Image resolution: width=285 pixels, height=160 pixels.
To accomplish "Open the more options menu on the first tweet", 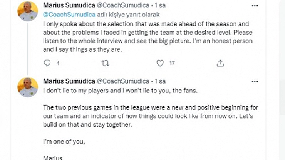I will [255, 6].
